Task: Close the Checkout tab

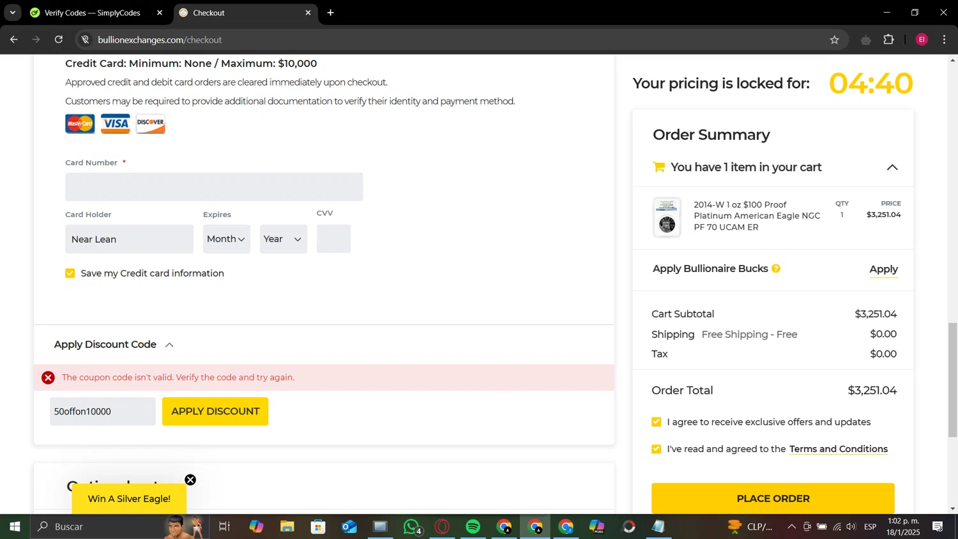Action: pyautogui.click(x=308, y=13)
